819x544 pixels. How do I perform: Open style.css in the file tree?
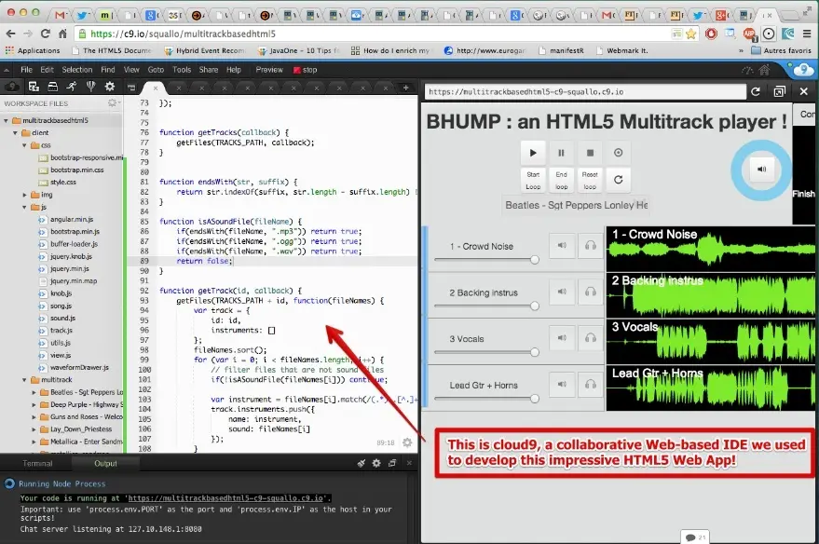(x=63, y=183)
